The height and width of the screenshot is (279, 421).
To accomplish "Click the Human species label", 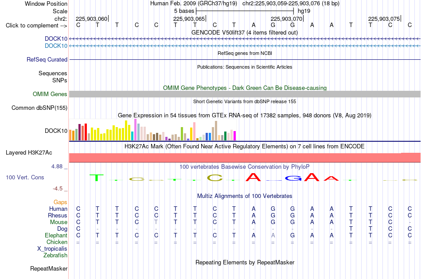I will click(x=58, y=209).
